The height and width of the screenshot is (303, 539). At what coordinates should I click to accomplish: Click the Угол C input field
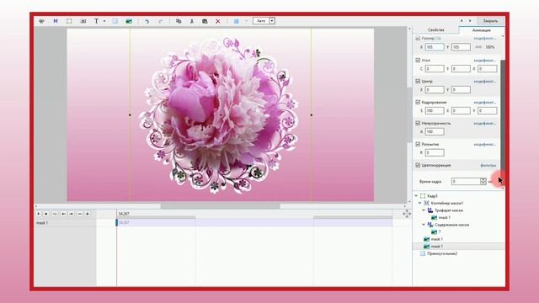pyautogui.click(x=435, y=69)
